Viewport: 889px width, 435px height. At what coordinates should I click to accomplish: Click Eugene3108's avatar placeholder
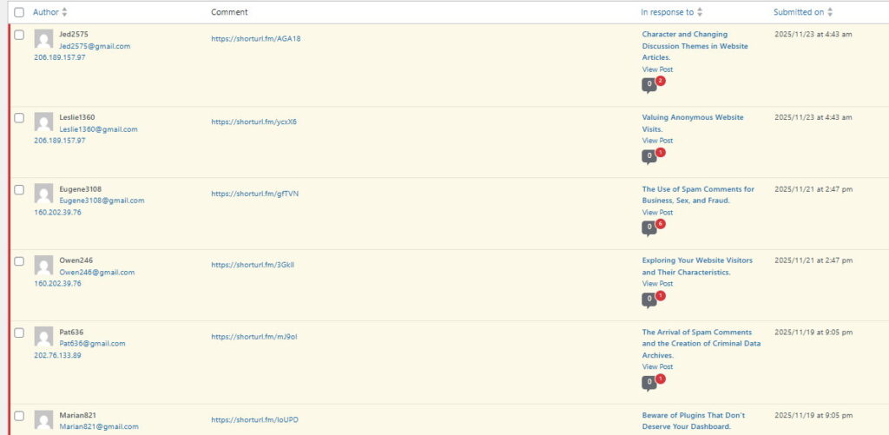click(x=43, y=194)
